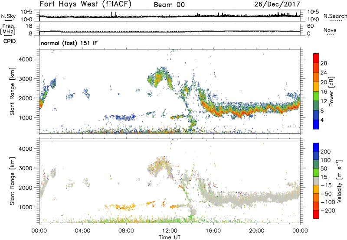
Task: Select the 'N.Search' legend label
Action: [x=335, y=16]
